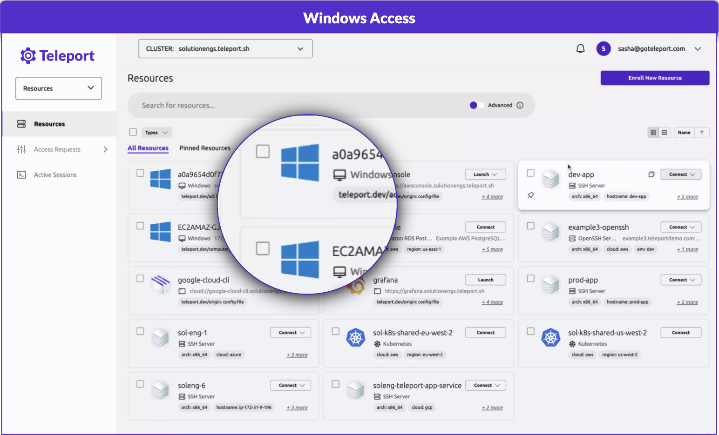Click the Active Sessions terminal icon

[21, 175]
